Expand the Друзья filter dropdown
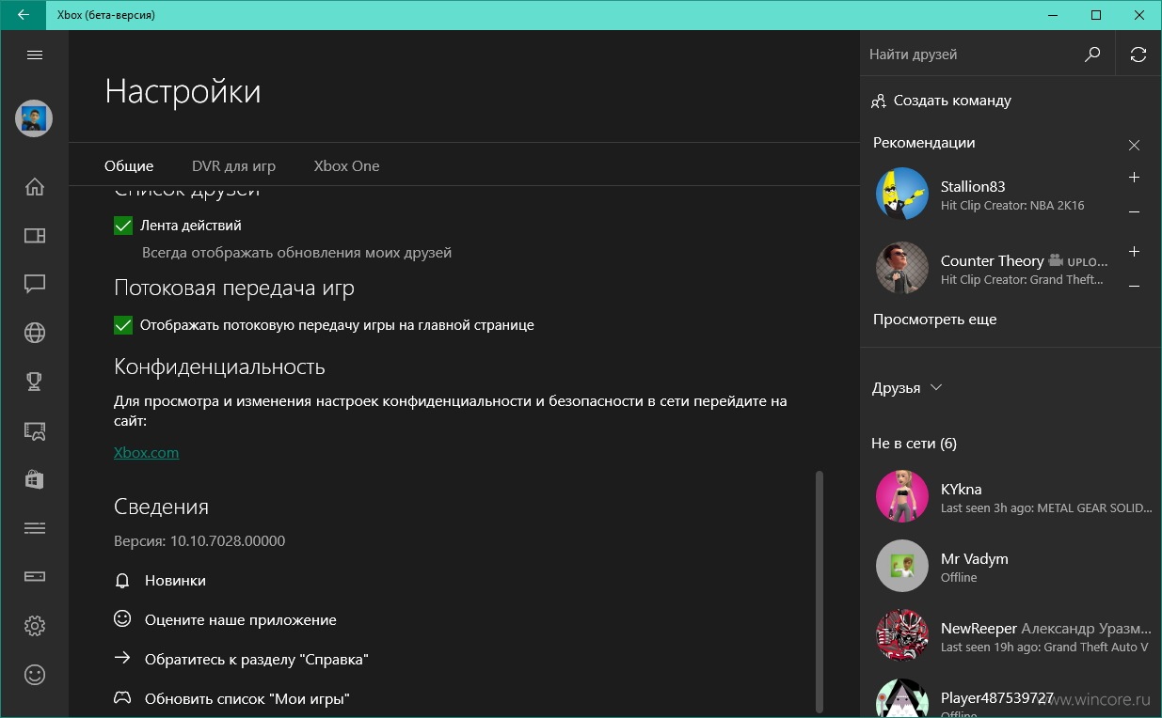 click(x=907, y=388)
